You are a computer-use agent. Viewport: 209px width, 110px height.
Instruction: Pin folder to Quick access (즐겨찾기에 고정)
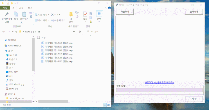click(7, 17)
